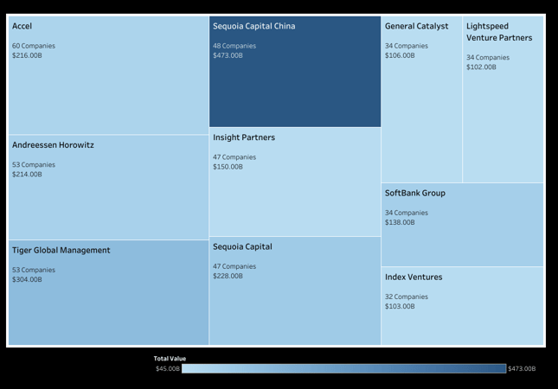Click the $45.00B legend minimum label
The image size is (558, 389).
(168, 369)
